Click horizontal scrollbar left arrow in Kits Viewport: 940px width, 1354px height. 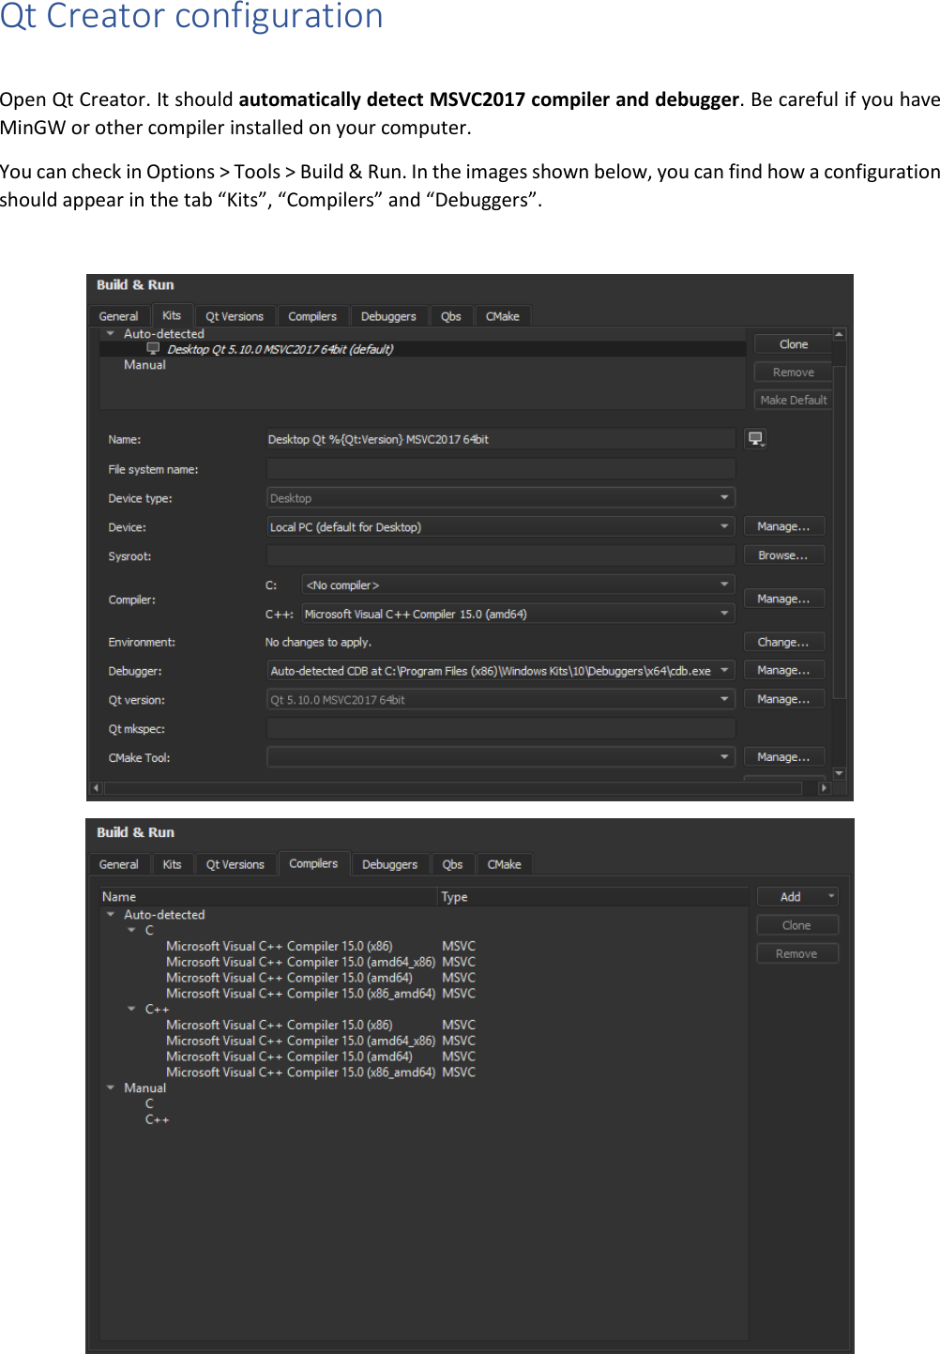pos(96,788)
